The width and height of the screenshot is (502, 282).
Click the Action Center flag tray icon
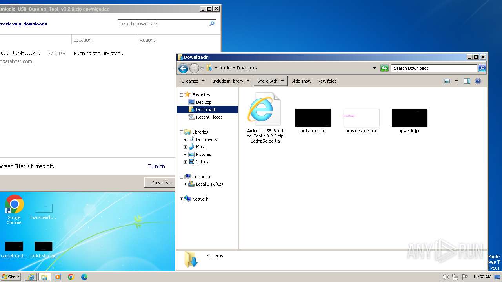[465, 277]
